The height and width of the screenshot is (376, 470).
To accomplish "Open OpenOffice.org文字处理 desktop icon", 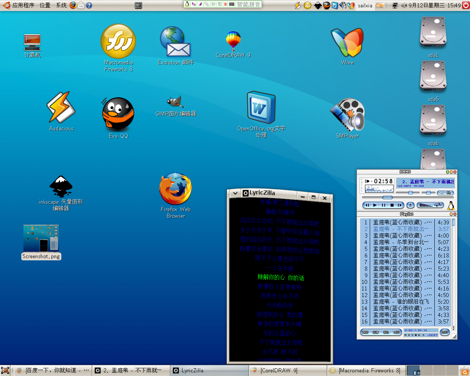I will pyautogui.click(x=261, y=115).
